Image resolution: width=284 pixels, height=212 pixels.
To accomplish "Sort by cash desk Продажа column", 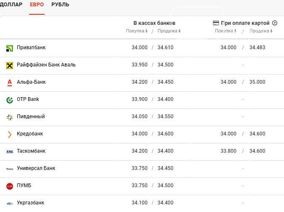I will point(169,31).
